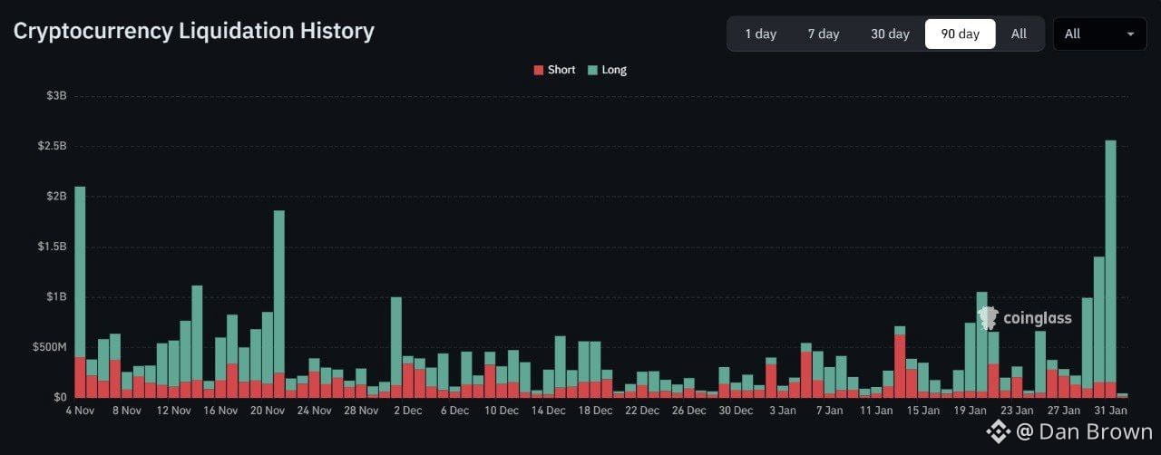
Task: Click the large bar near 20 Nov
Action: 278,304
